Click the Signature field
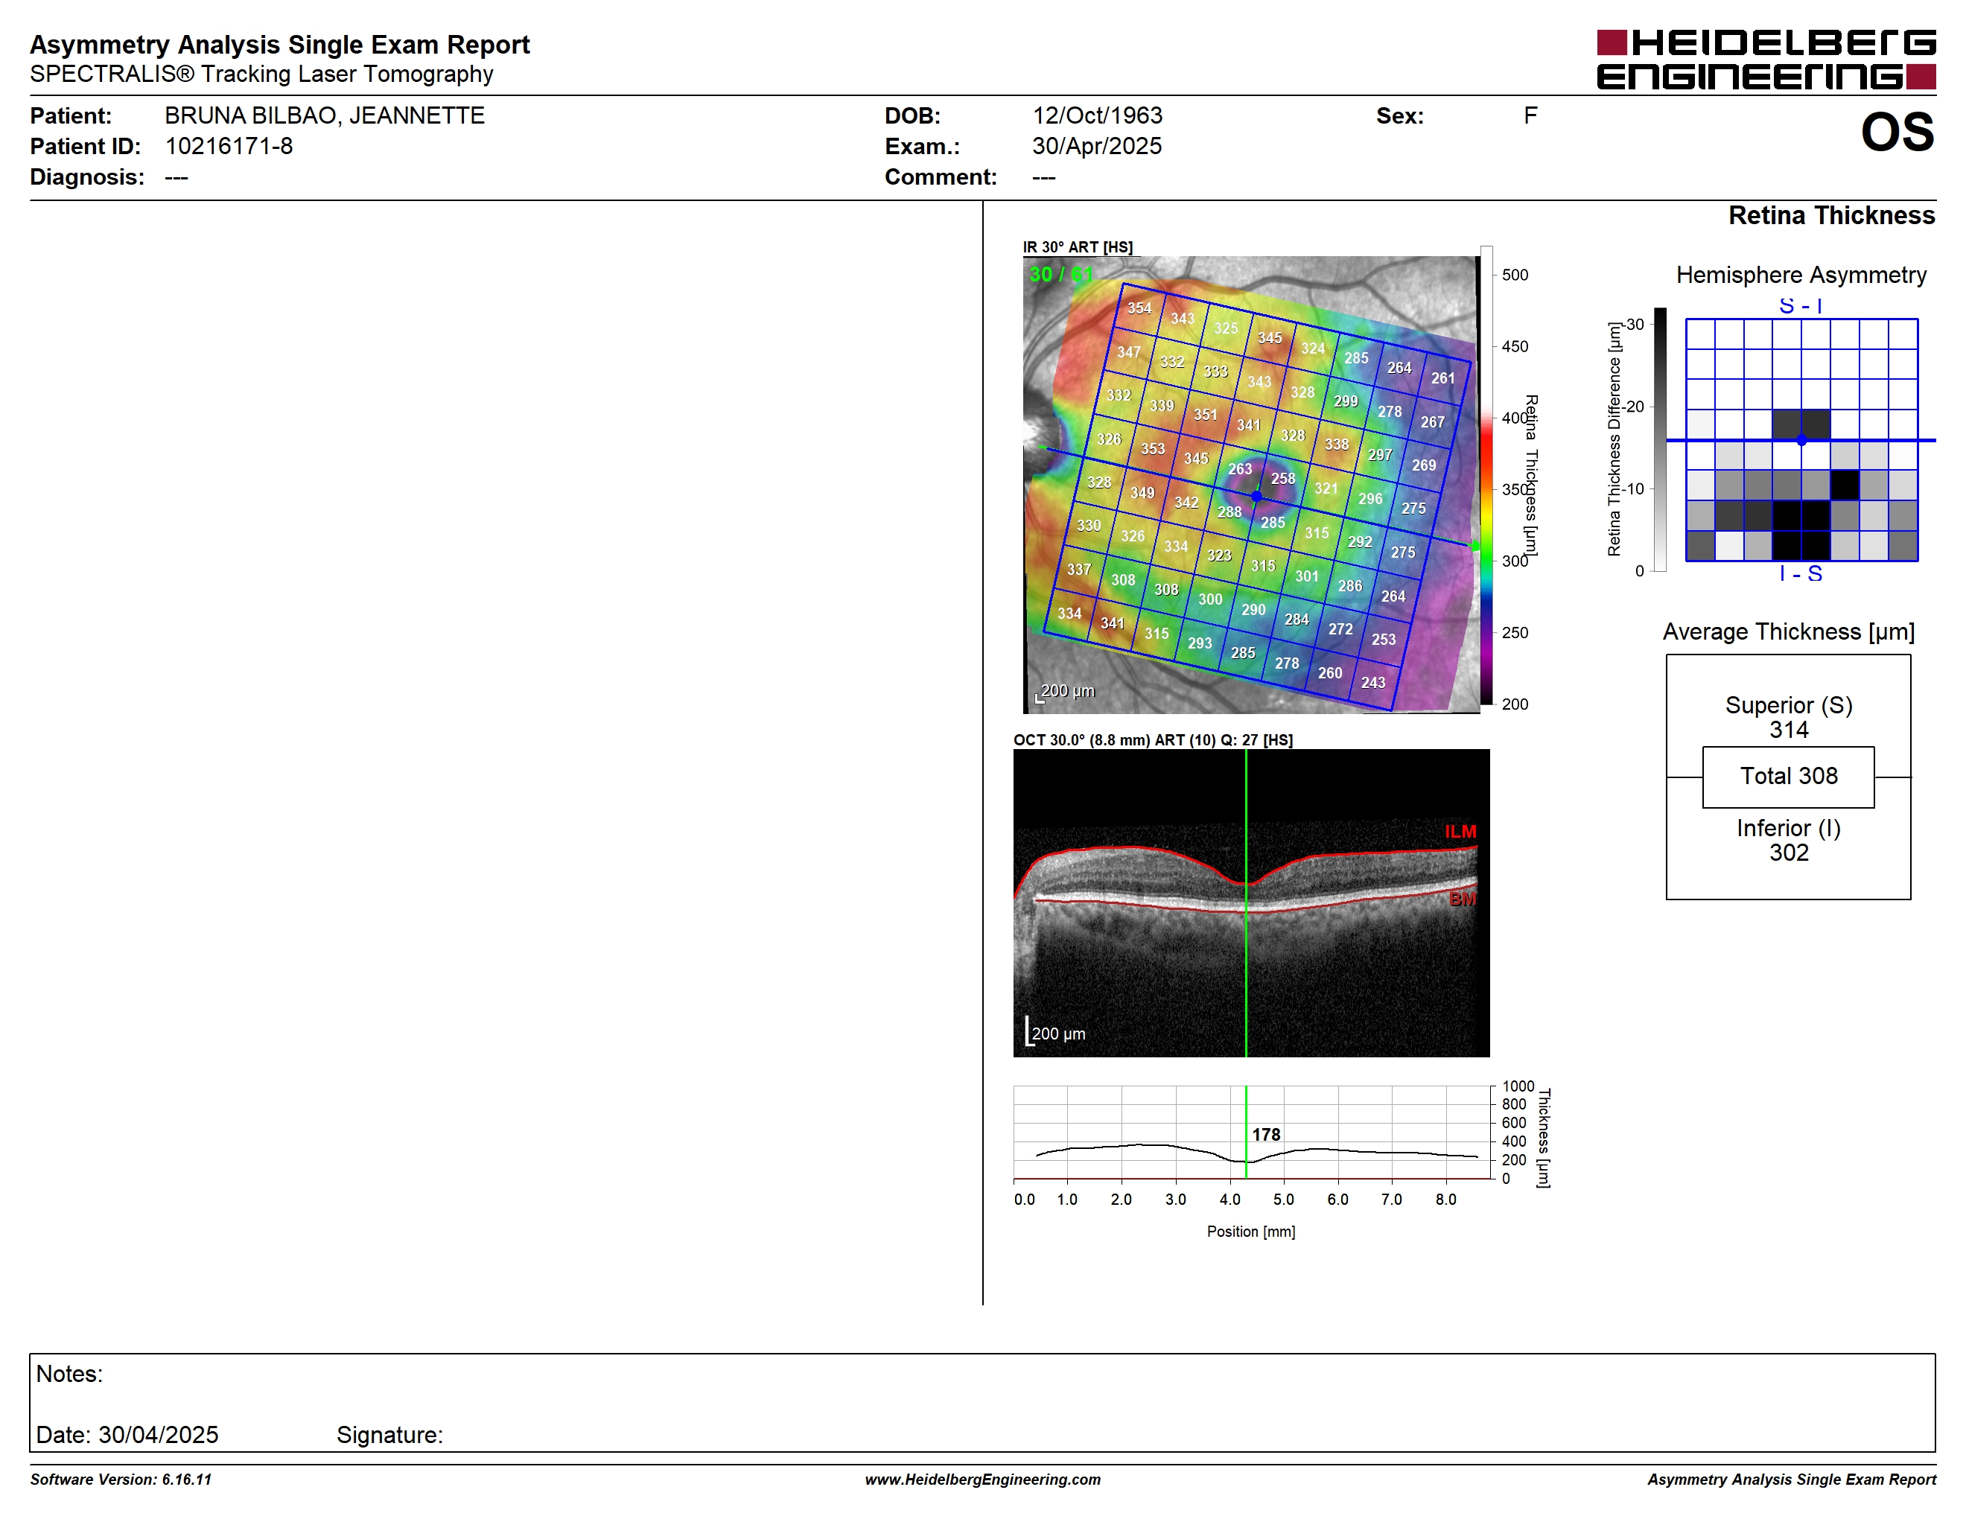Screen dimensions: 1966x1519 click(x=389, y=1436)
